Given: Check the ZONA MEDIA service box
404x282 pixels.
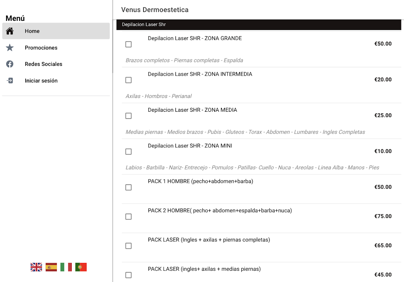Looking at the screenshot, I should point(128,116).
